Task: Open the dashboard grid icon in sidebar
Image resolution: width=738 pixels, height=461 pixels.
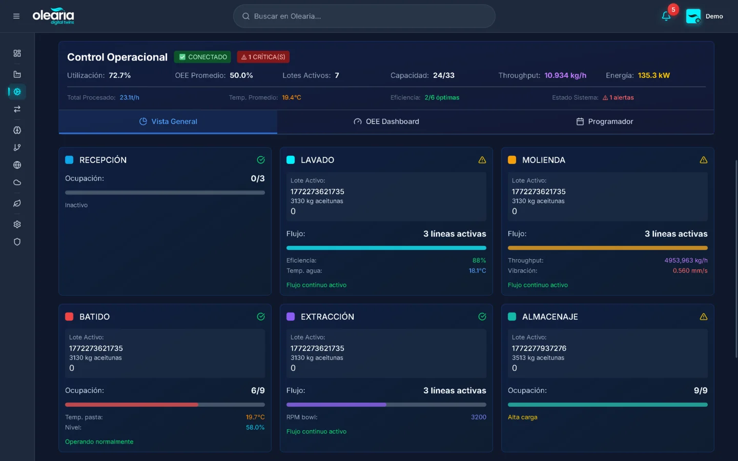Action: [x=17, y=53]
